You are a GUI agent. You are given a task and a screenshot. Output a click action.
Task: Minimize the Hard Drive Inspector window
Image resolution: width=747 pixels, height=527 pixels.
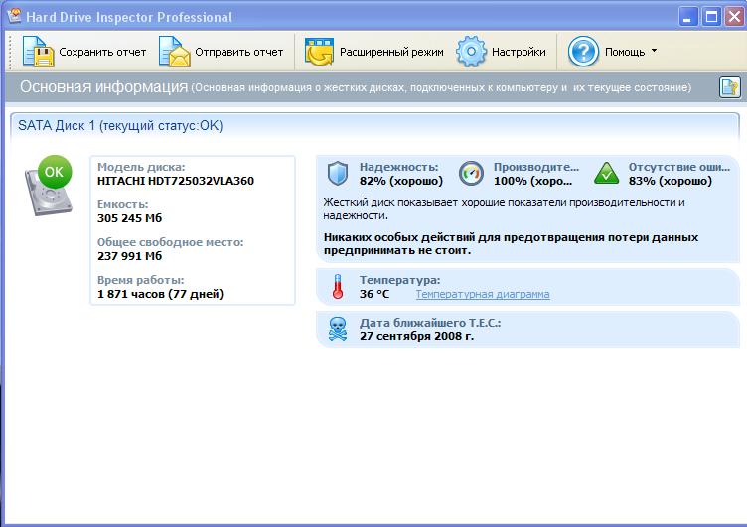point(688,17)
